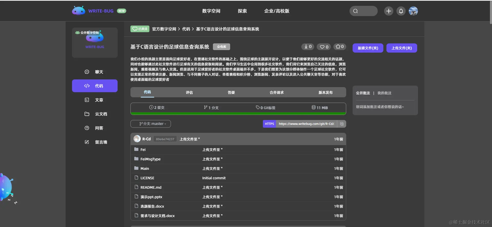Switch to the 版本发布 tab
This screenshot has height=227, width=492.
[x=326, y=92]
